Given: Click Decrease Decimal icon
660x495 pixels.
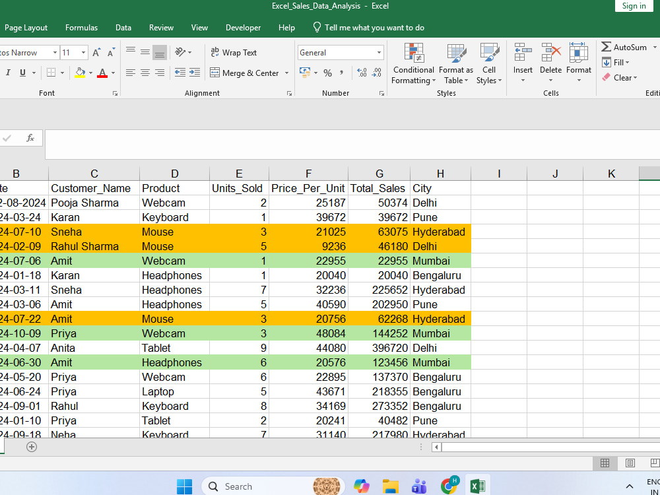Looking at the screenshot, I should tap(377, 73).
